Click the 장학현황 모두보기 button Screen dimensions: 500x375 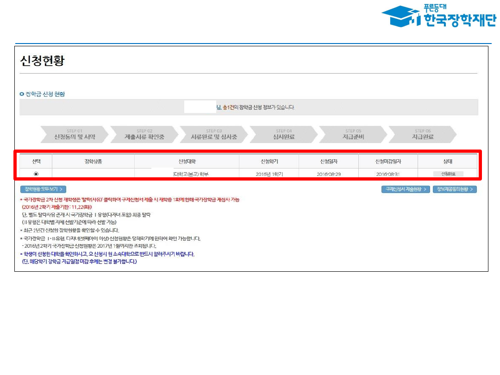click(x=43, y=189)
